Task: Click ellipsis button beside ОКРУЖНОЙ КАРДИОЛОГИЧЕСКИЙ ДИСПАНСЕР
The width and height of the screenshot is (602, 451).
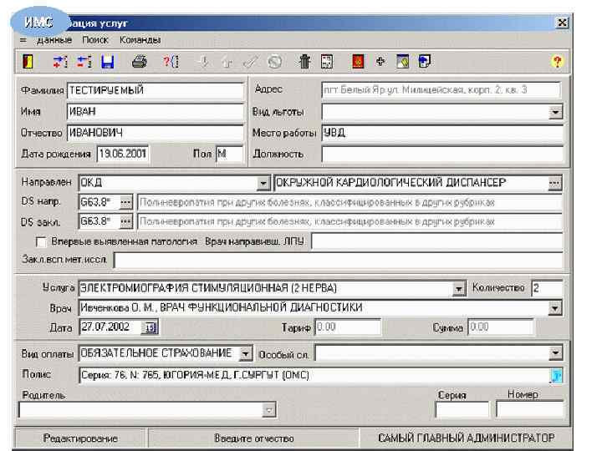Action: click(x=554, y=183)
